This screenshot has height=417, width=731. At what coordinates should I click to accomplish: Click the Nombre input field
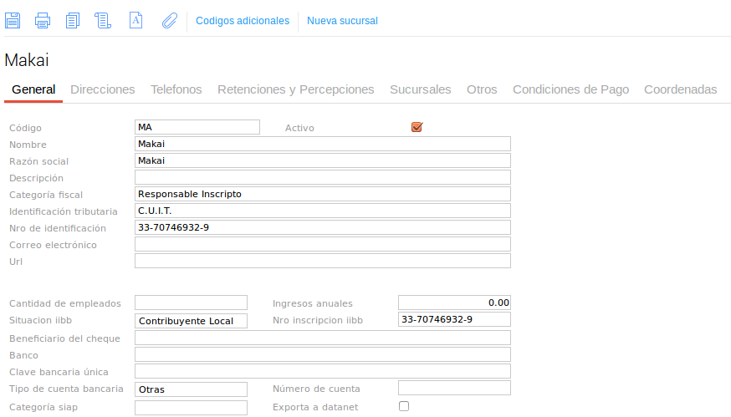(323, 144)
